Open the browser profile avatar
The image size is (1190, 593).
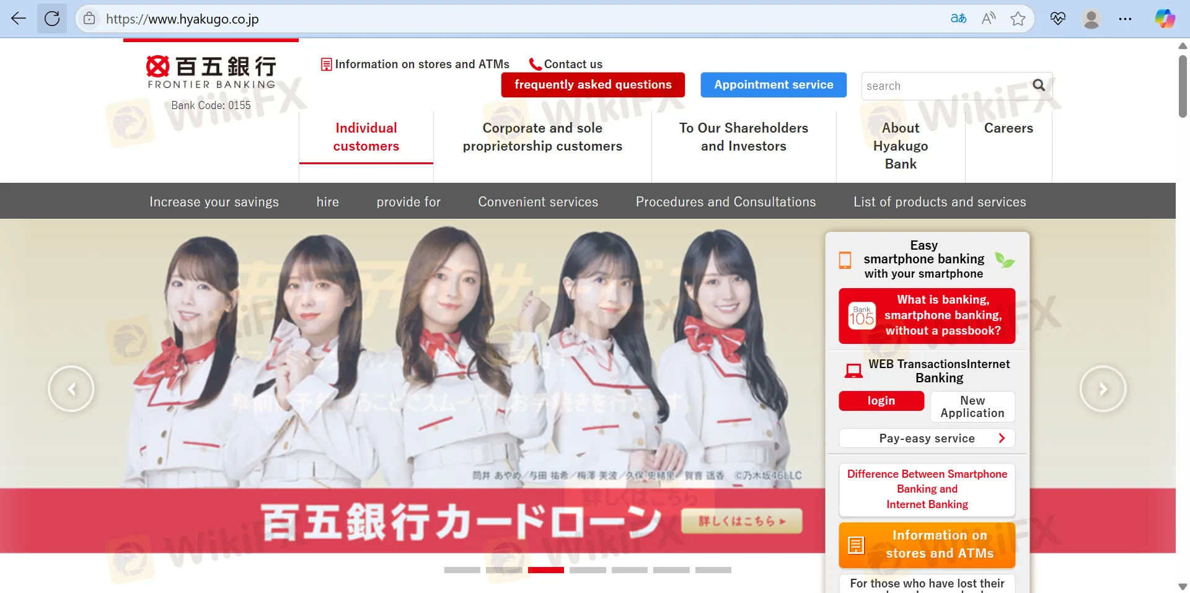point(1091,19)
